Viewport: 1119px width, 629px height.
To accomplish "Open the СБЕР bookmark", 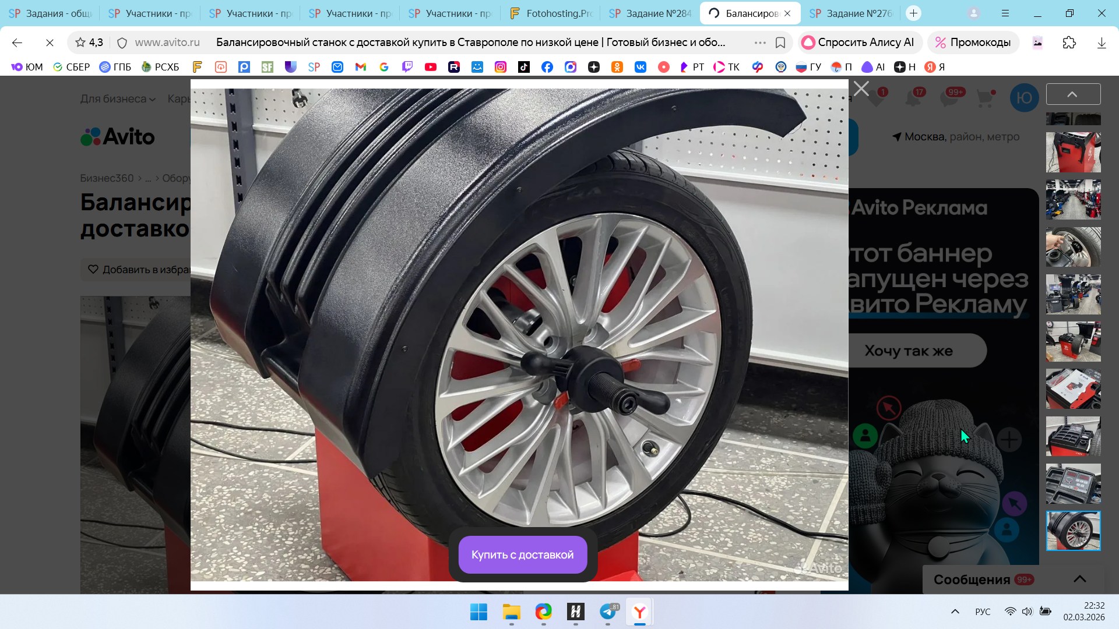I will pyautogui.click(x=71, y=67).
